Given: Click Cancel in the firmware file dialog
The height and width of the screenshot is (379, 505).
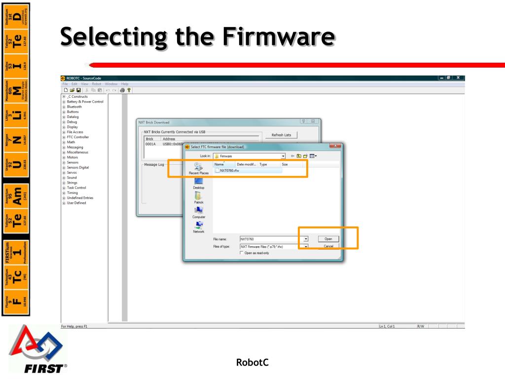Looking at the screenshot, I should (328, 246).
